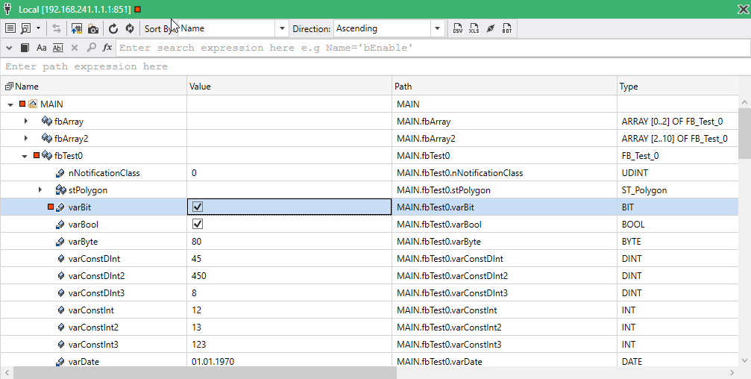Toggle the whole word Abl option
Image resolution: width=751 pixels, height=379 pixels.
click(x=58, y=48)
